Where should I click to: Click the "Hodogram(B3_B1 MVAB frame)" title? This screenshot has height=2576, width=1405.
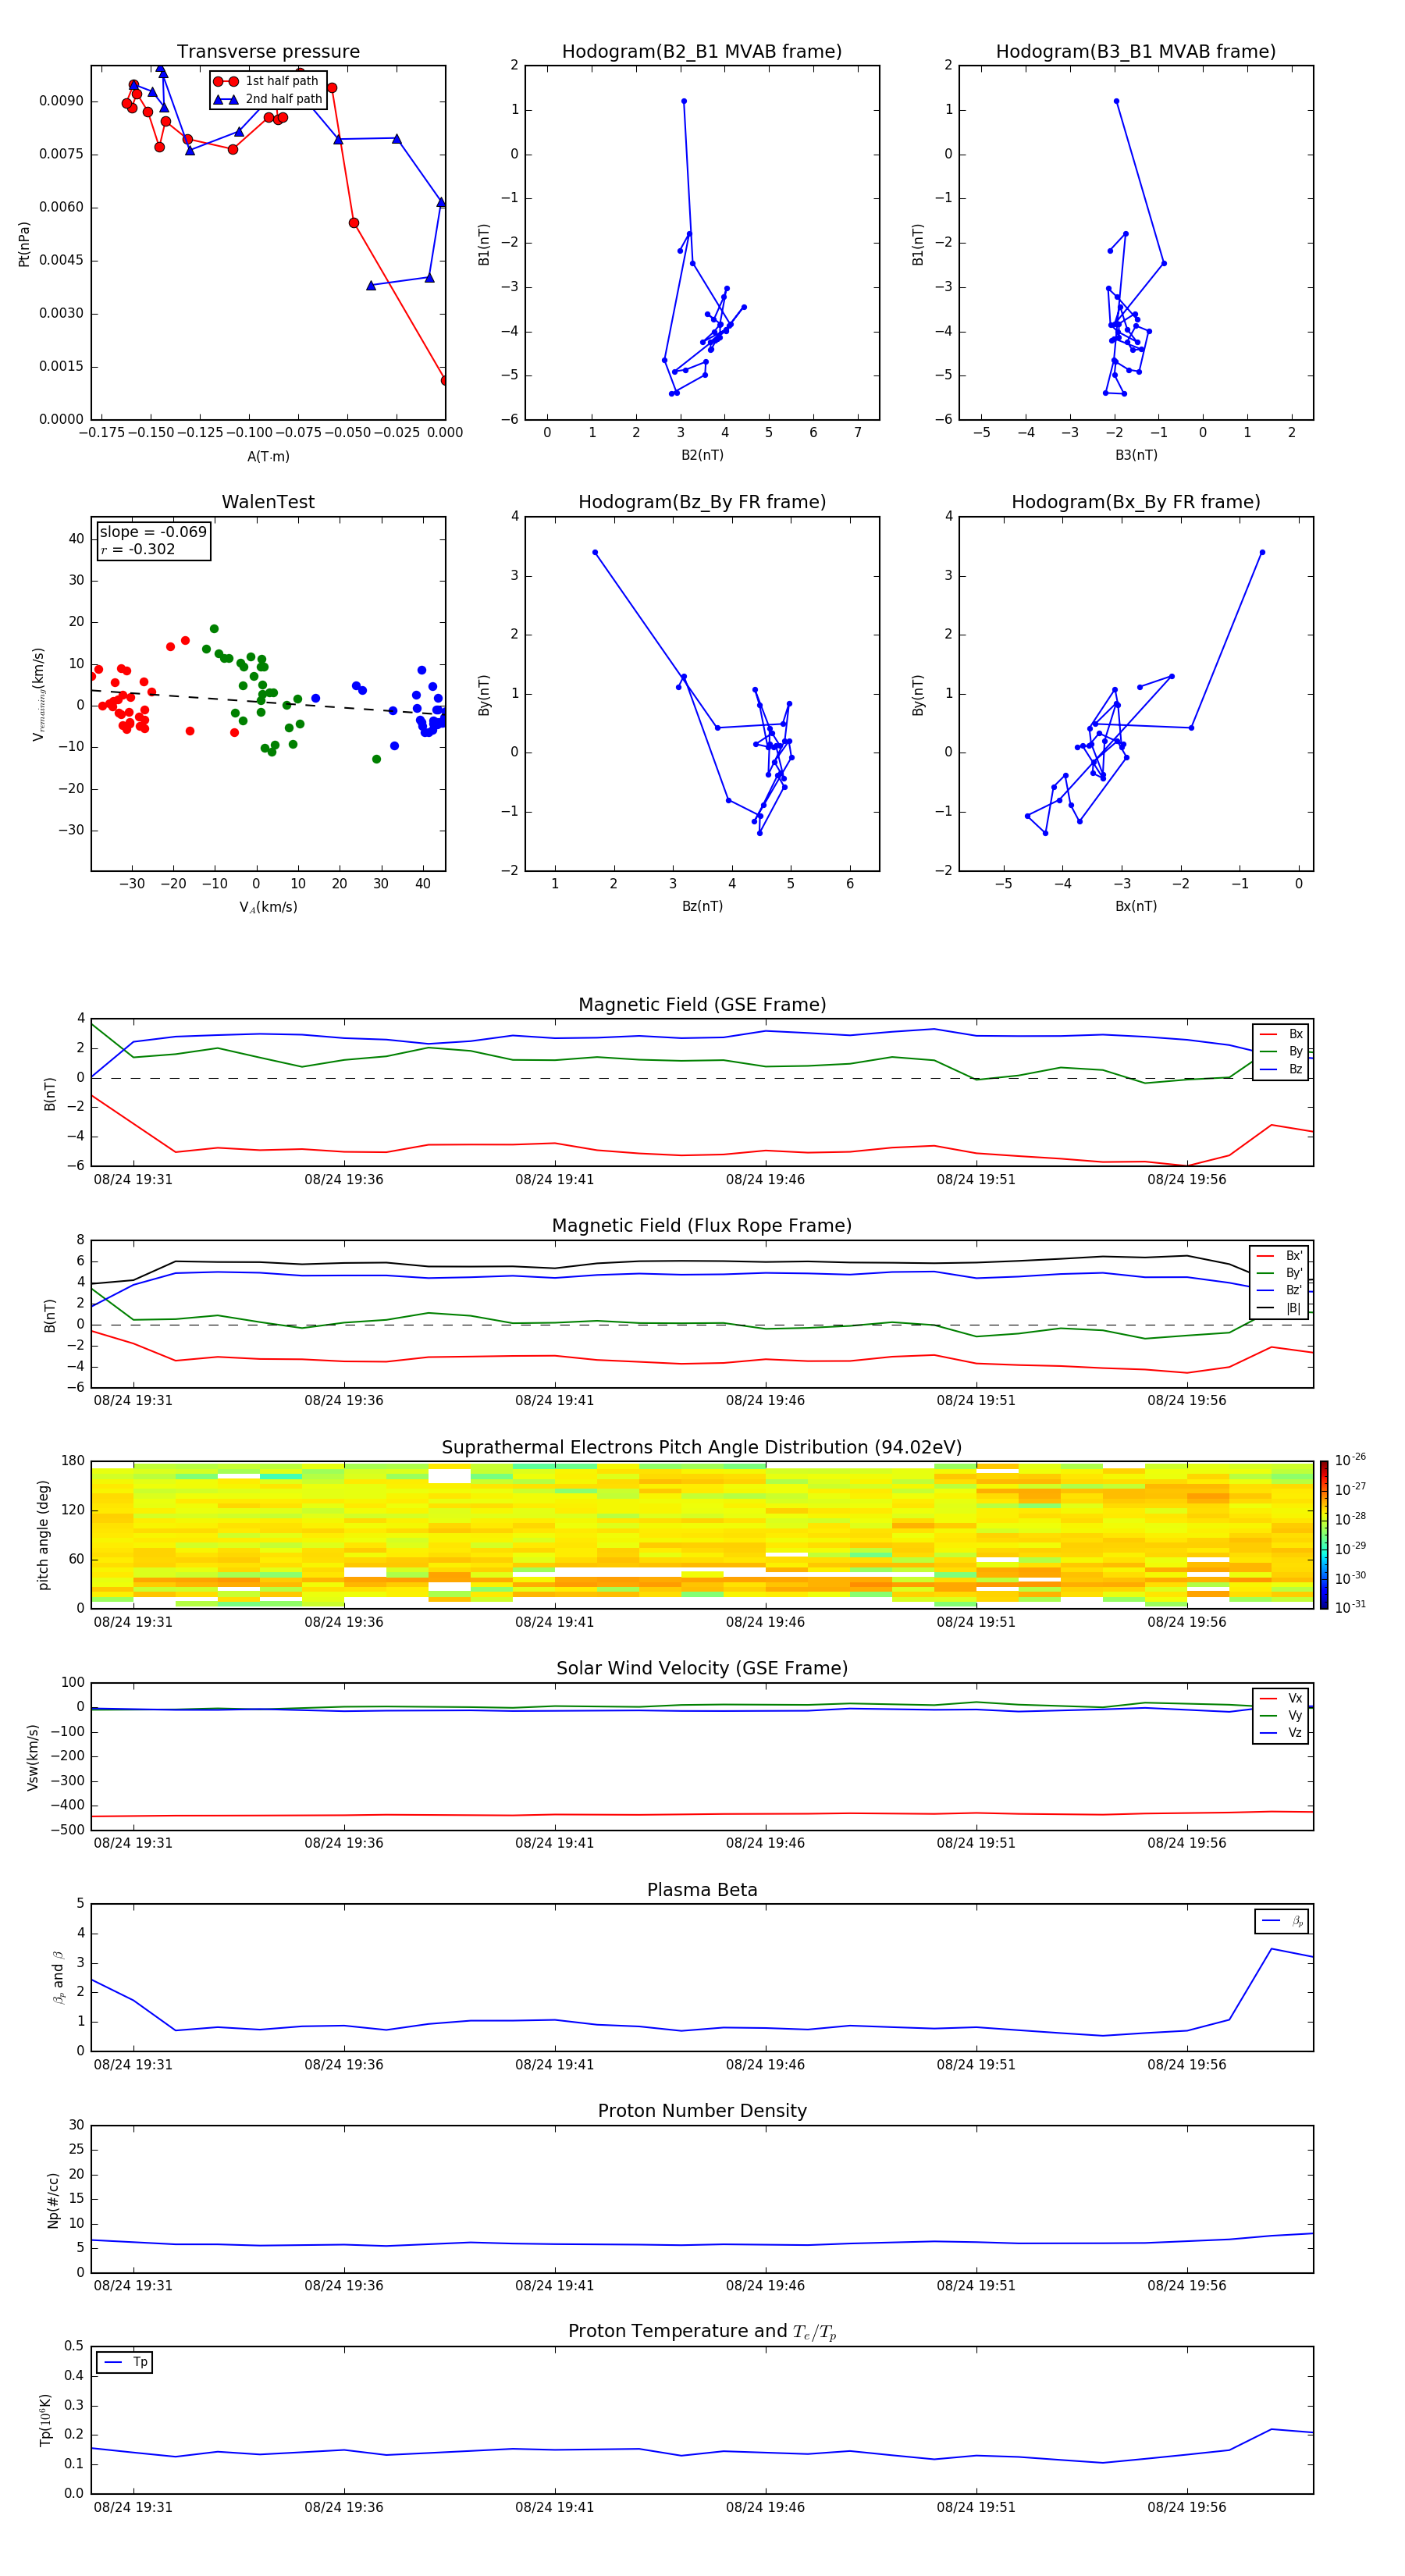pos(1136,52)
